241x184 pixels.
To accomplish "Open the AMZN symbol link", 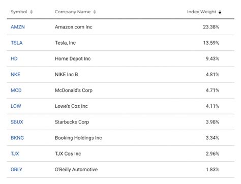I will [x=18, y=27].
